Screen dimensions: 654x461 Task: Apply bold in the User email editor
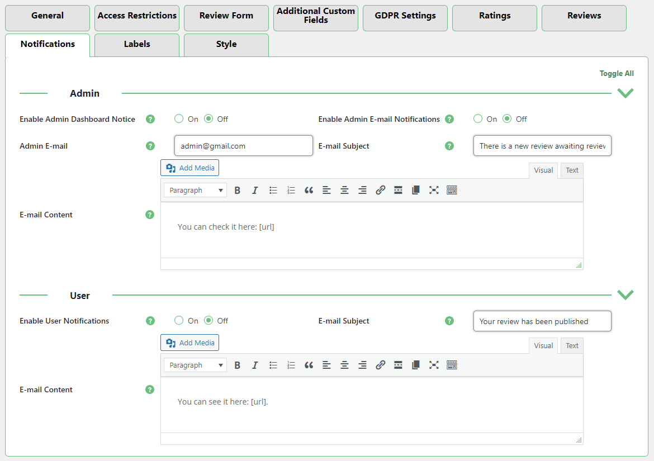click(x=238, y=365)
